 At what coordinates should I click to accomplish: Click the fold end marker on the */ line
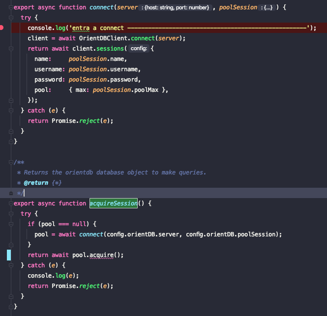click(x=11, y=193)
